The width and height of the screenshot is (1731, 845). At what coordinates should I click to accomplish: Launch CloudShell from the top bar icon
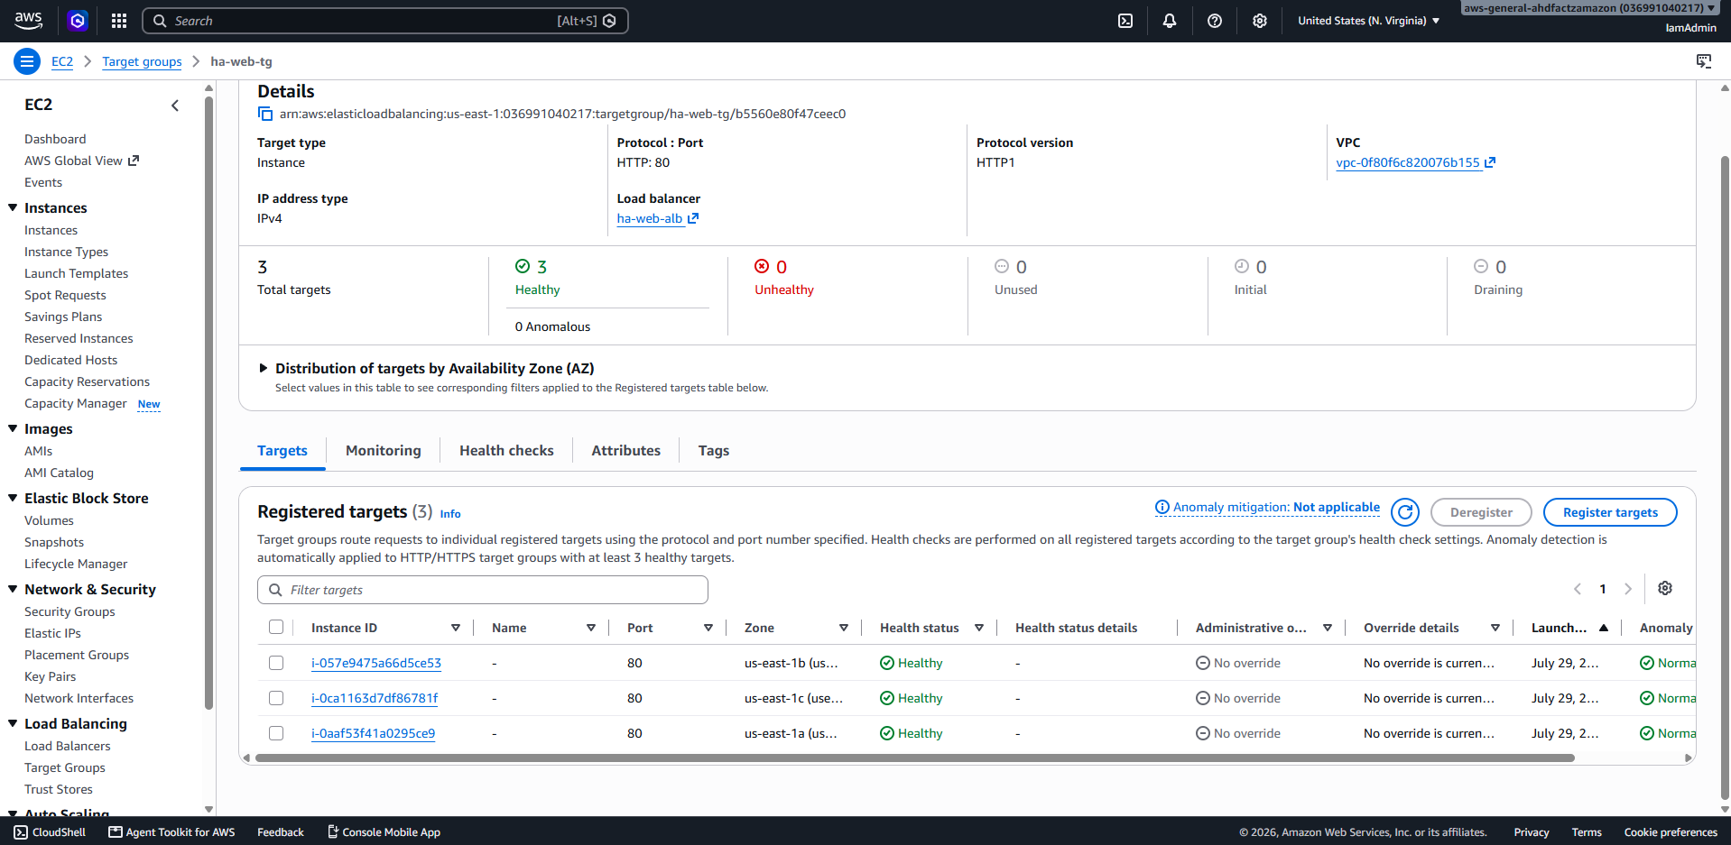point(1125,21)
